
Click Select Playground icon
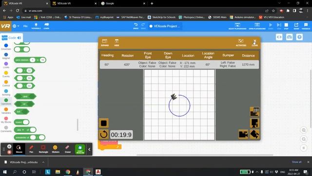click(x=237, y=26)
